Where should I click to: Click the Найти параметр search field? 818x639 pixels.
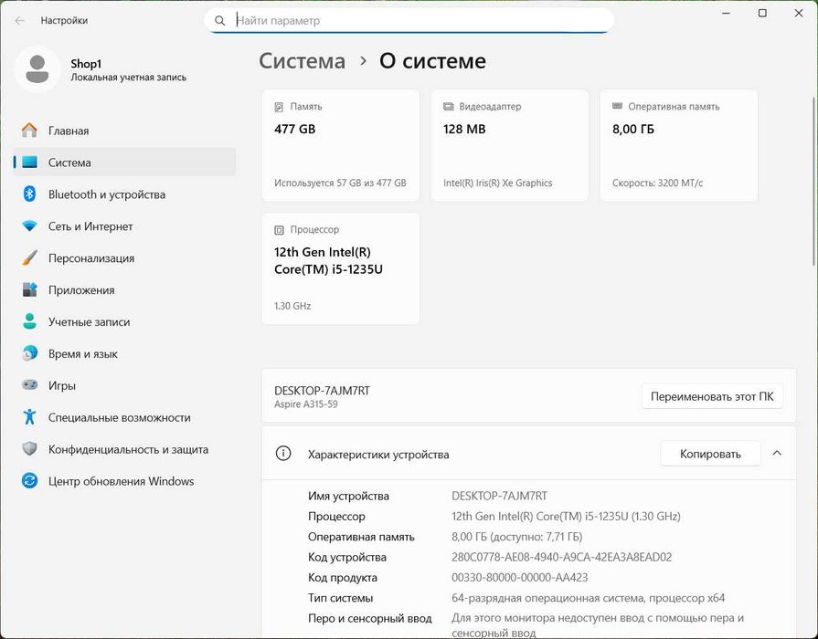point(409,21)
